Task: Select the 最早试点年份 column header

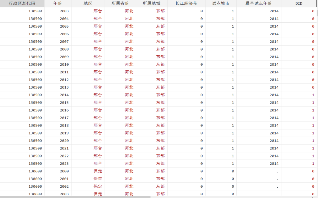Action: point(259,4)
